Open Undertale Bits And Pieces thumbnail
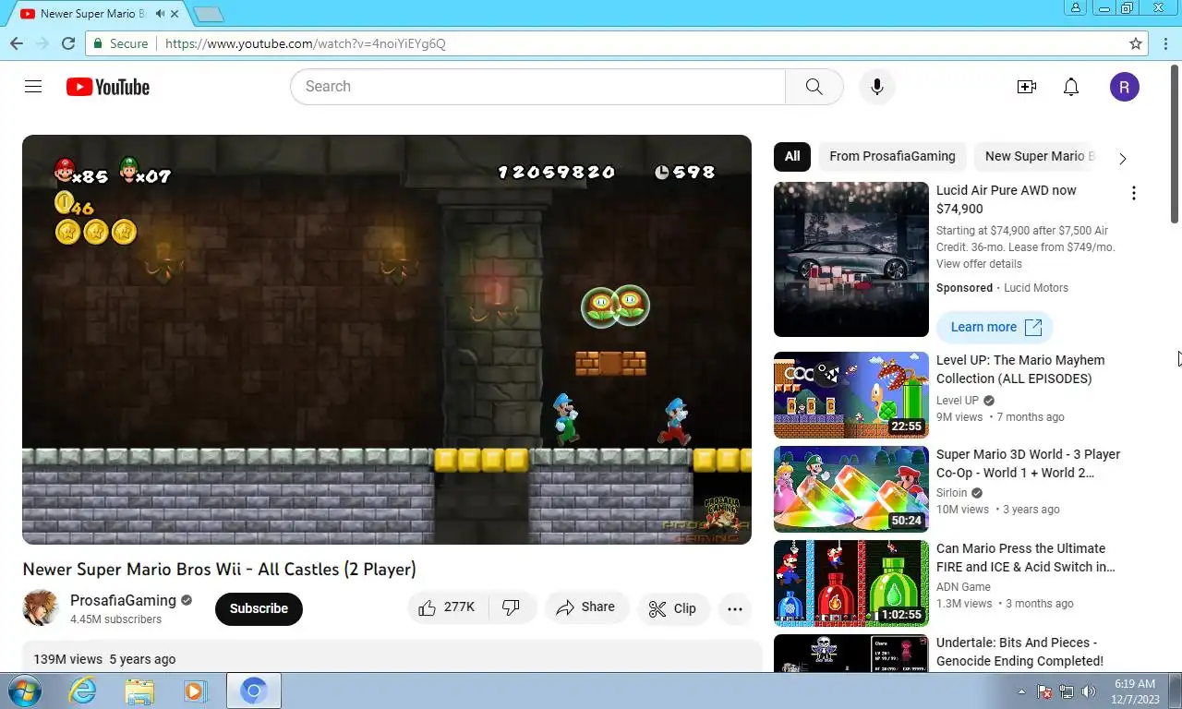 (x=851, y=653)
